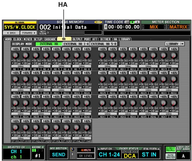Click the AD 9 gain knob
The height and width of the screenshot is (161, 192).
coord(103,55)
